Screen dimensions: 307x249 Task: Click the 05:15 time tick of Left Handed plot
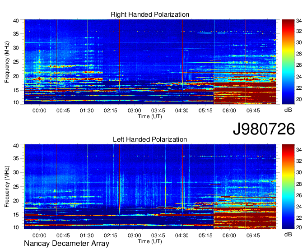click(x=205, y=235)
